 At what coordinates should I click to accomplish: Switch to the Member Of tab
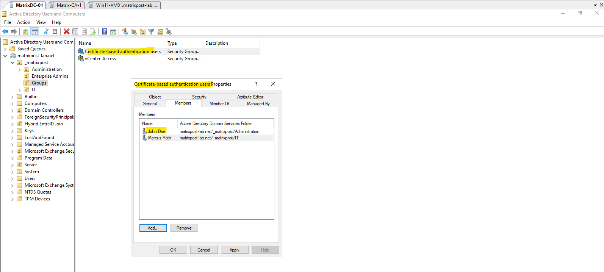pyautogui.click(x=219, y=104)
